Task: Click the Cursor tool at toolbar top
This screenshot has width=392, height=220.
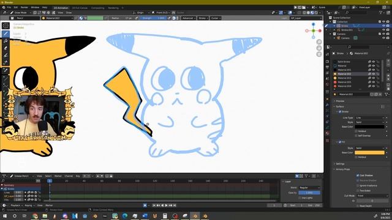Action: (x=6, y=26)
